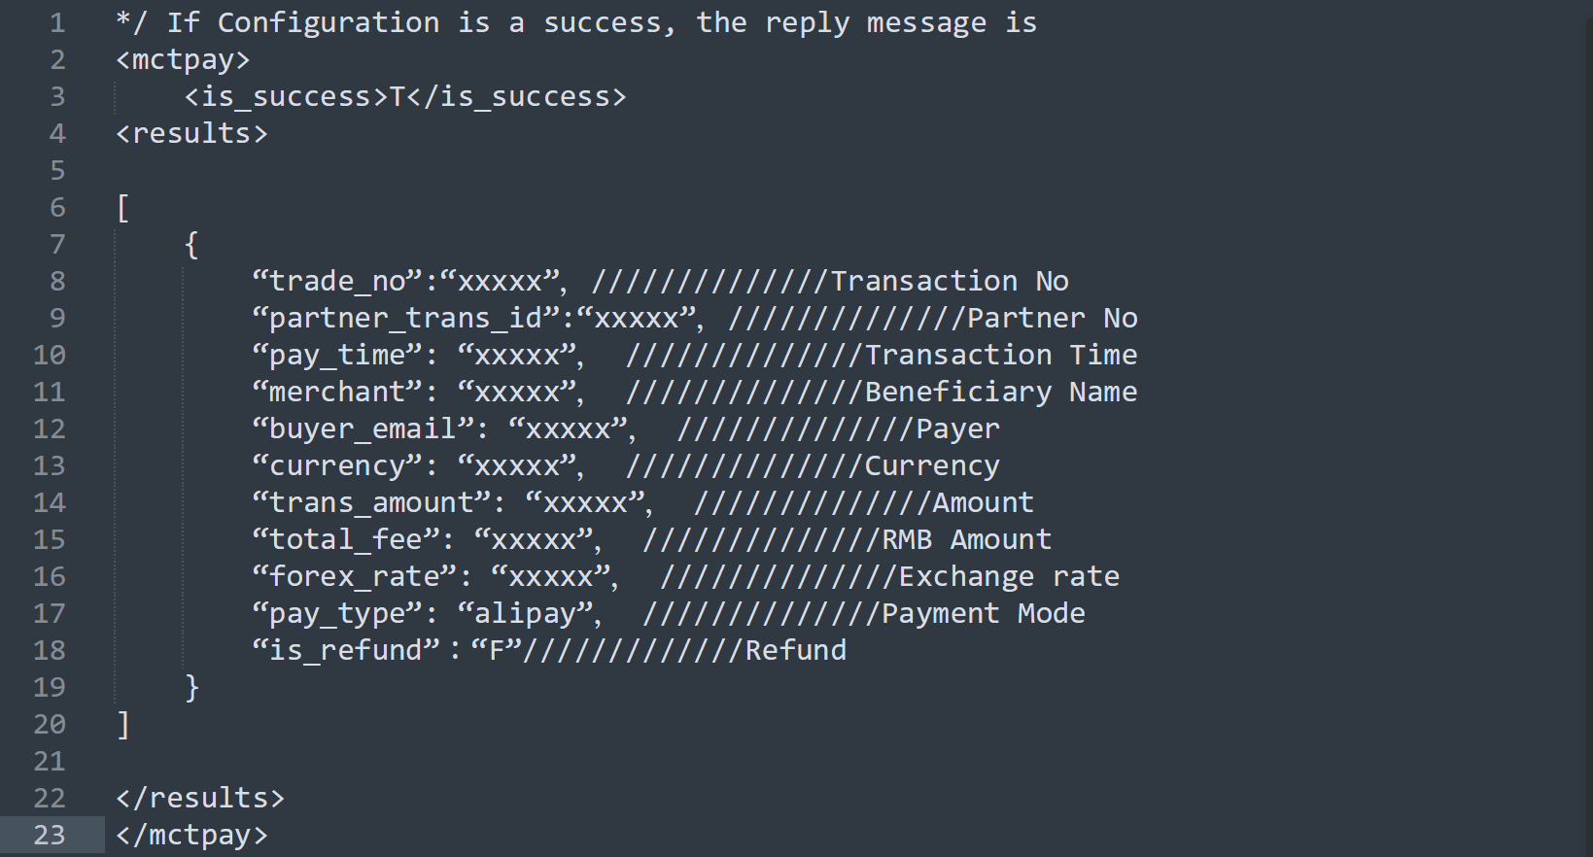Click the "buyer_email" key
This screenshot has width=1593, height=857.
point(363,428)
